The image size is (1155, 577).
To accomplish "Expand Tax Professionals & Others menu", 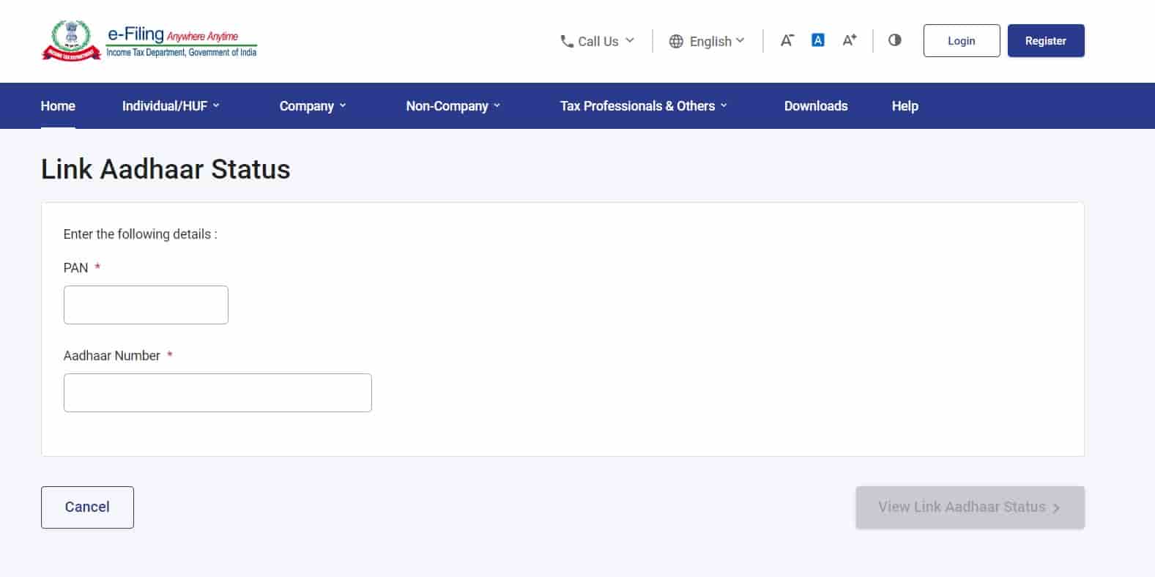I will pos(644,106).
